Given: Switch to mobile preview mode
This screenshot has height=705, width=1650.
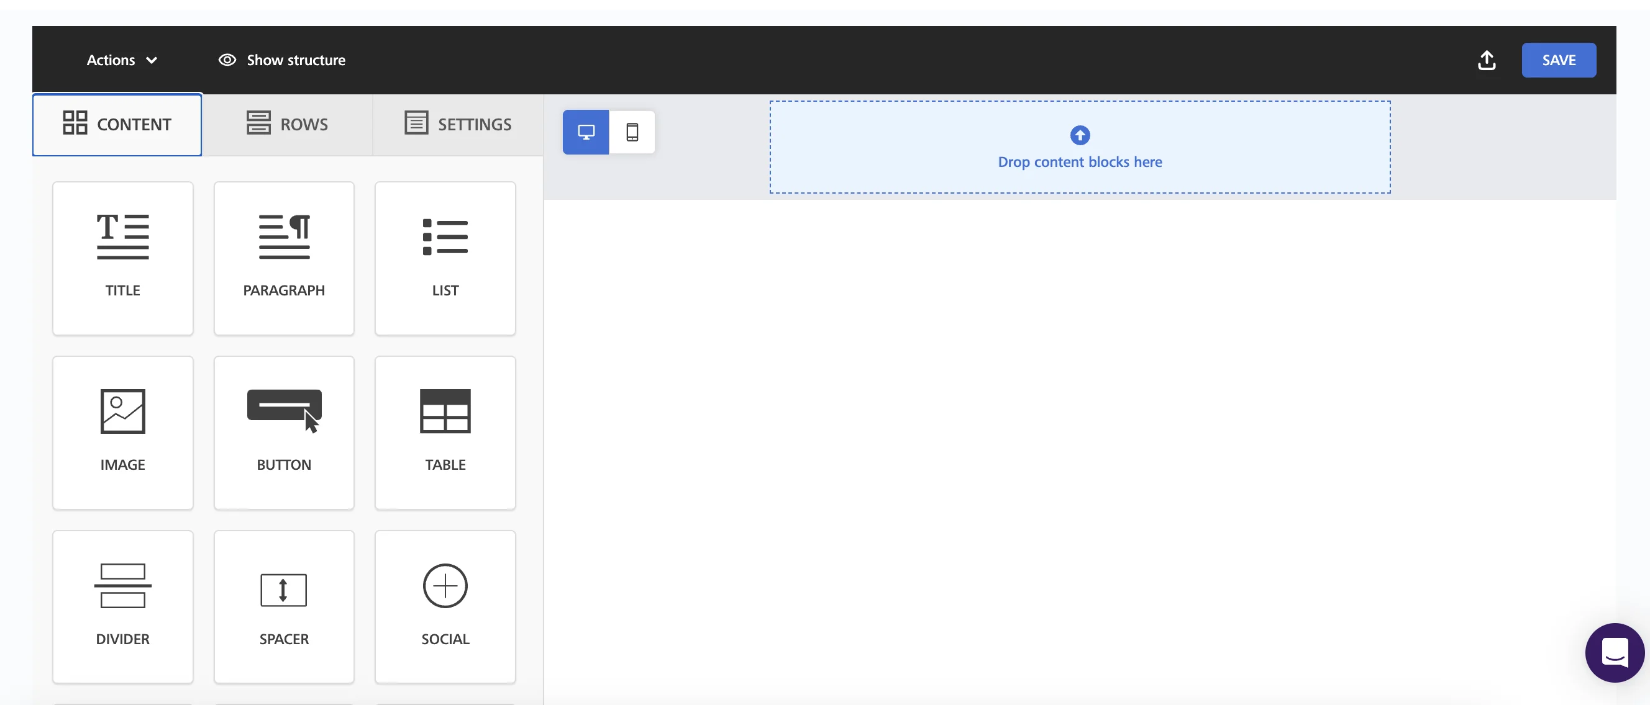Looking at the screenshot, I should pos(632,132).
